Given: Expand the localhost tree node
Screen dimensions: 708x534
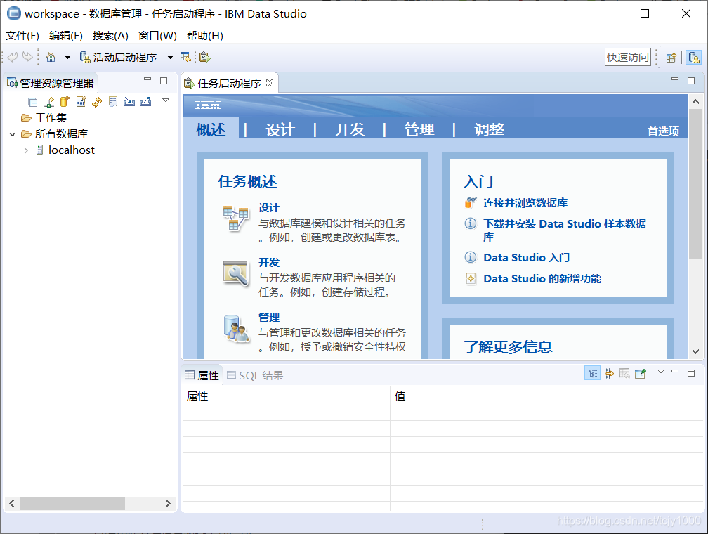Looking at the screenshot, I should coord(26,150).
